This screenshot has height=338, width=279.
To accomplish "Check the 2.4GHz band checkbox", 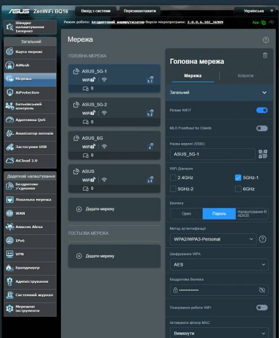I will 173,177.
